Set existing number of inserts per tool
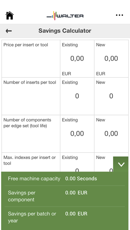130x230 pixels. pos(77,96)
